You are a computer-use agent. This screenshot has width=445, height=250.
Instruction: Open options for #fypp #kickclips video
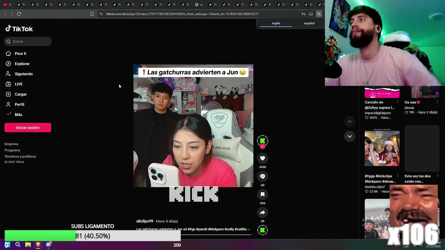coord(398,176)
